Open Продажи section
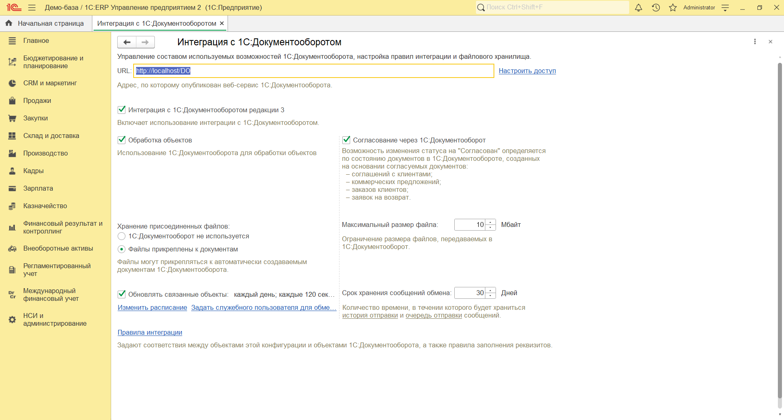 click(37, 101)
